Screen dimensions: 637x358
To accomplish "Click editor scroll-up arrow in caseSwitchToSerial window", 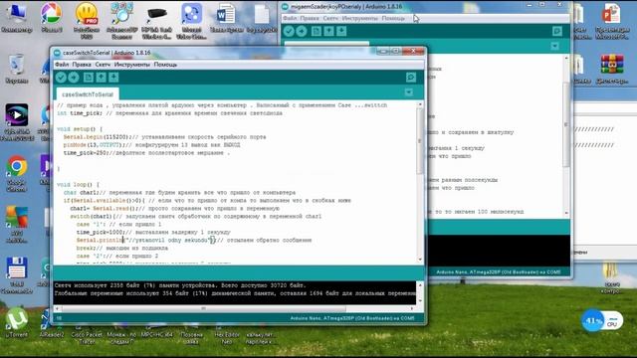I will pyautogui.click(x=420, y=104).
